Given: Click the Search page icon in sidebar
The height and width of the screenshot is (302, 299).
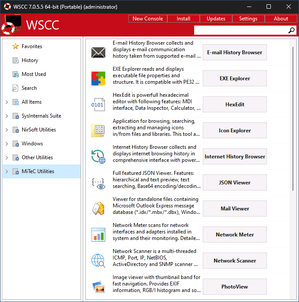Looking at the screenshot, I should click(x=16, y=88).
